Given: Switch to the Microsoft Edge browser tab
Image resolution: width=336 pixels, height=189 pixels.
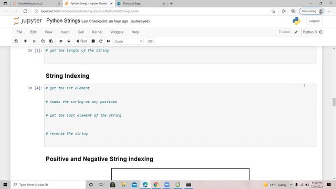Looking at the screenshot, I should pos(140,4).
